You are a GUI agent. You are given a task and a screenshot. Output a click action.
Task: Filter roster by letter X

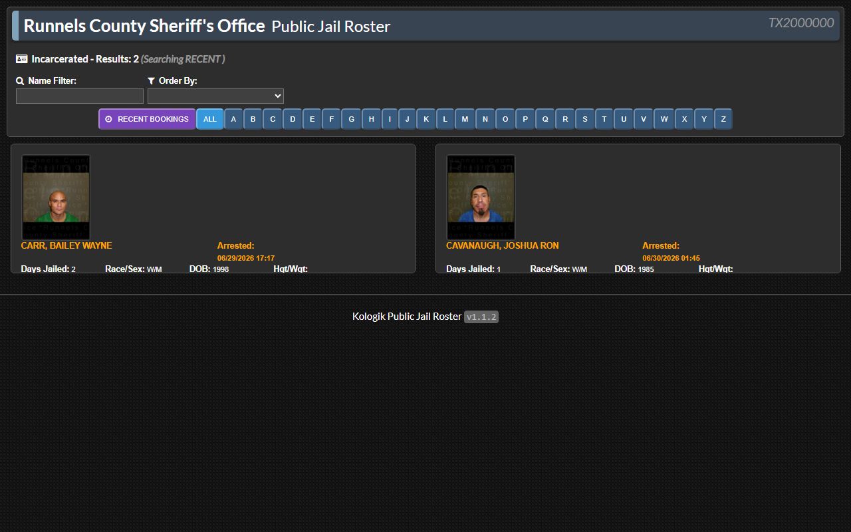pyautogui.click(x=684, y=119)
